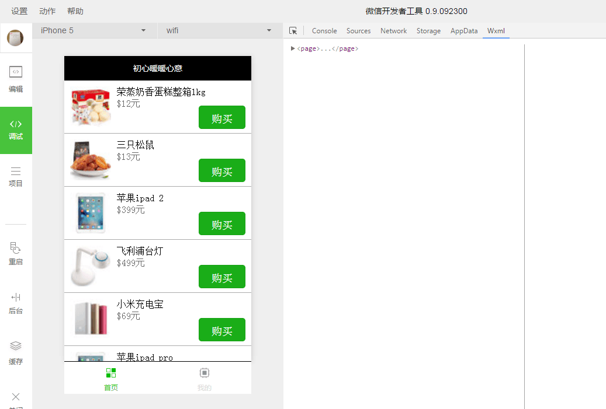Click the 三只松鼠 product title

point(135,145)
